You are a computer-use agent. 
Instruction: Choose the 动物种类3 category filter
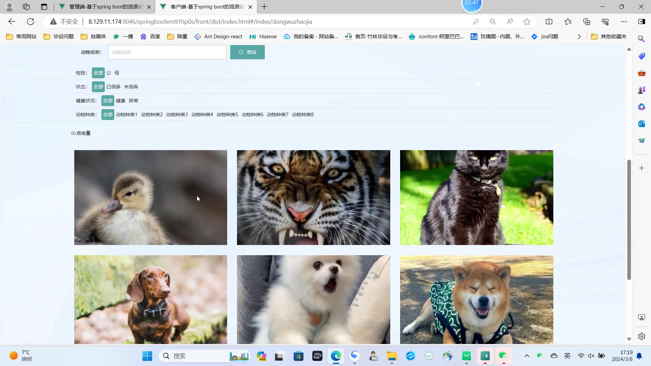click(177, 115)
